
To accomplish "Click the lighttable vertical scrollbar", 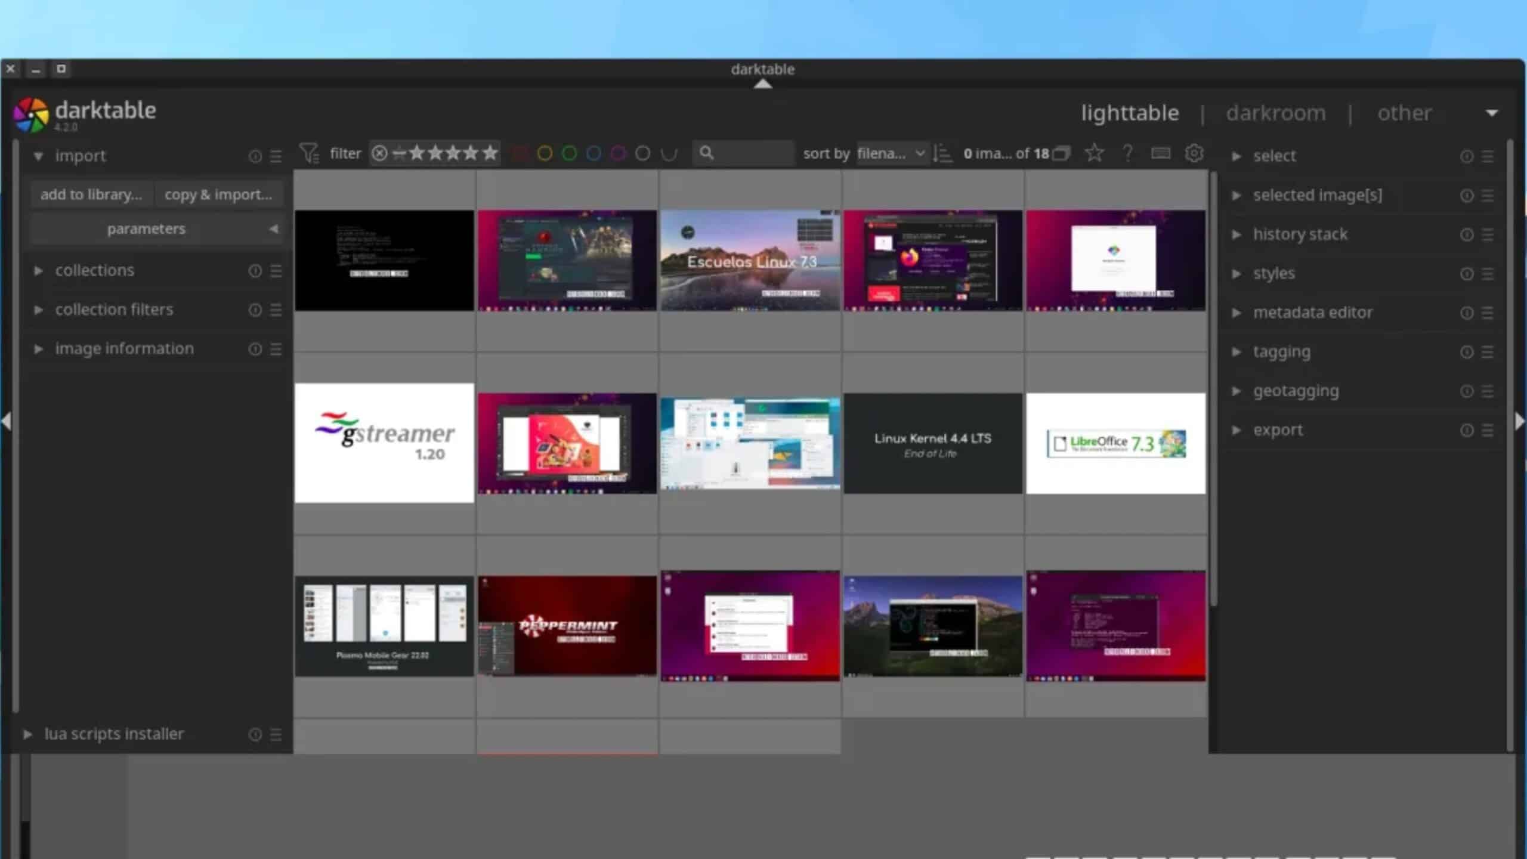I will click(x=1213, y=388).
